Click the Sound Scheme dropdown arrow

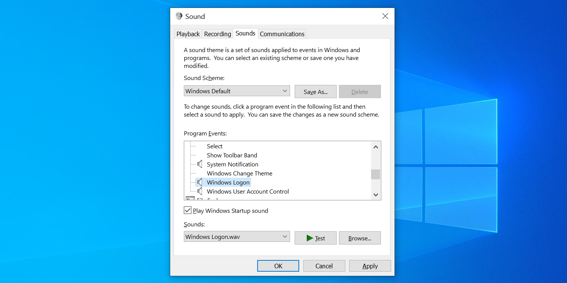point(285,91)
